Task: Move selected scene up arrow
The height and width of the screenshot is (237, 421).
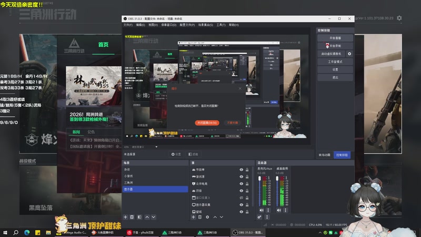Action: (147, 217)
